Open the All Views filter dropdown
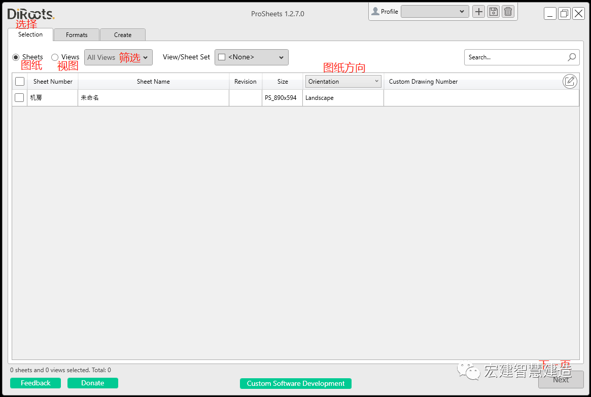 point(118,57)
